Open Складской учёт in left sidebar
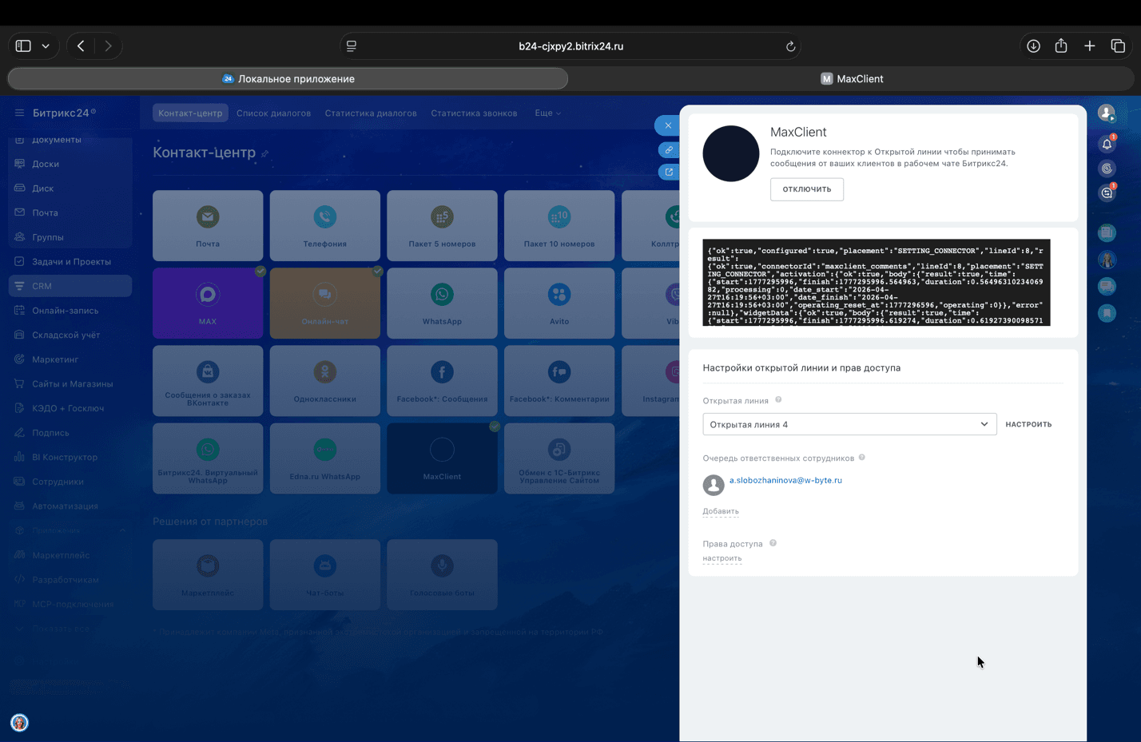This screenshot has width=1141, height=742. pos(70,335)
